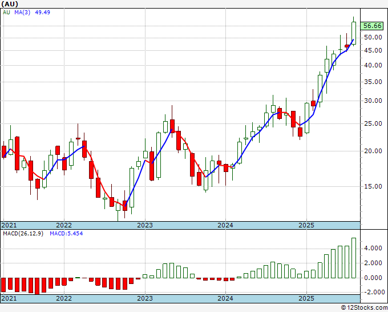Click the MA(3) indicator label
The height and width of the screenshot is (312, 388).
[22, 12]
